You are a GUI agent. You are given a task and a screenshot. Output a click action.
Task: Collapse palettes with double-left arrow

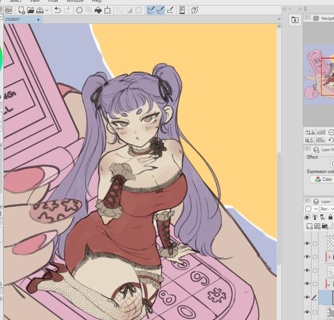click(x=285, y=9)
